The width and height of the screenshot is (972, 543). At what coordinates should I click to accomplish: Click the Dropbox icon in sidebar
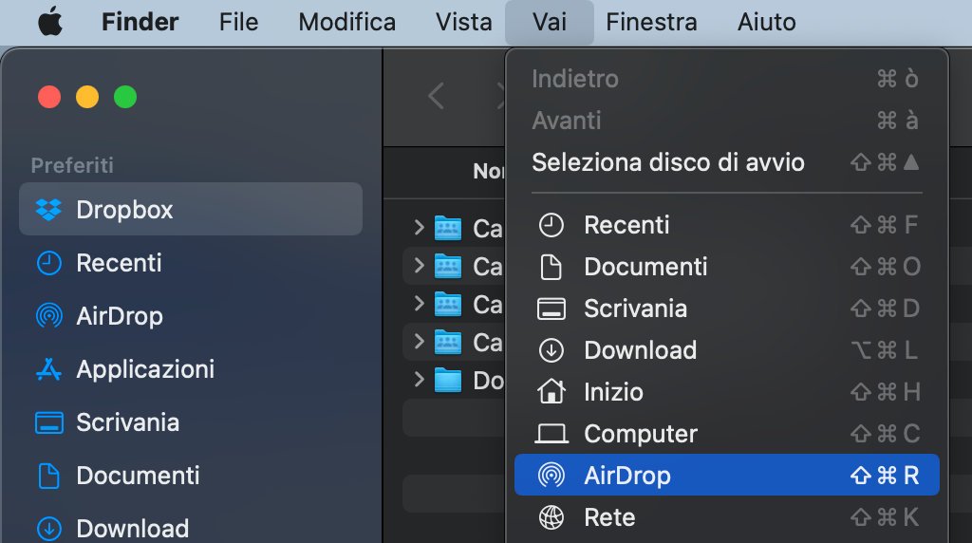pyautogui.click(x=48, y=210)
